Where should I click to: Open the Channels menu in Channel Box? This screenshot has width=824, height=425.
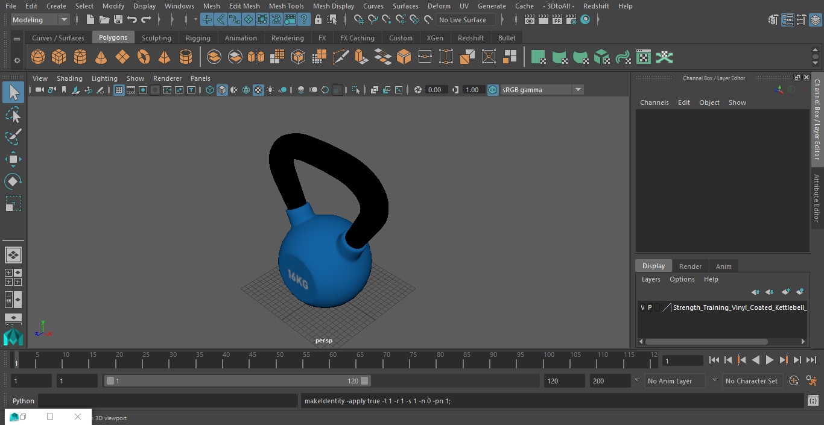point(654,102)
